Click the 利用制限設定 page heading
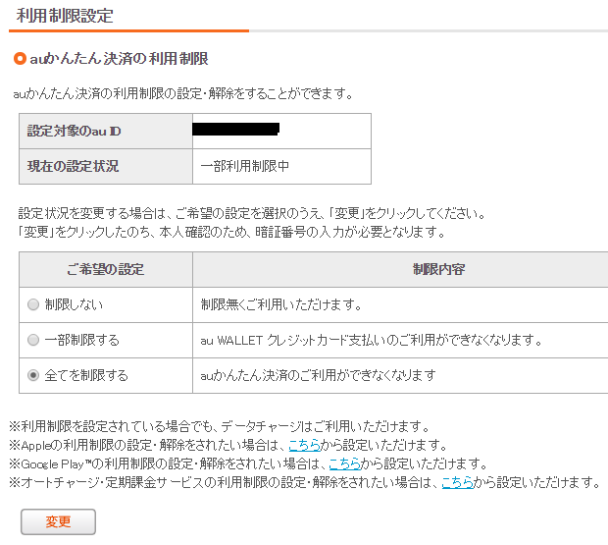Screen dimensions: 608x545 pyautogui.click(x=65, y=16)
